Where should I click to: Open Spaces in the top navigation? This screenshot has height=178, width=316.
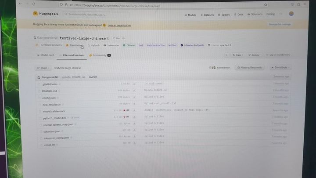(224, 15)
